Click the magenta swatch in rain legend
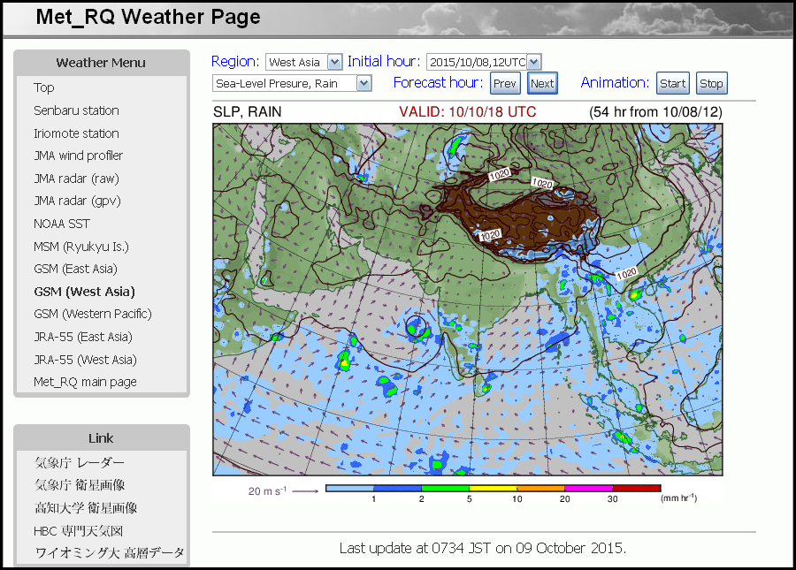 (x=588, y=489)
